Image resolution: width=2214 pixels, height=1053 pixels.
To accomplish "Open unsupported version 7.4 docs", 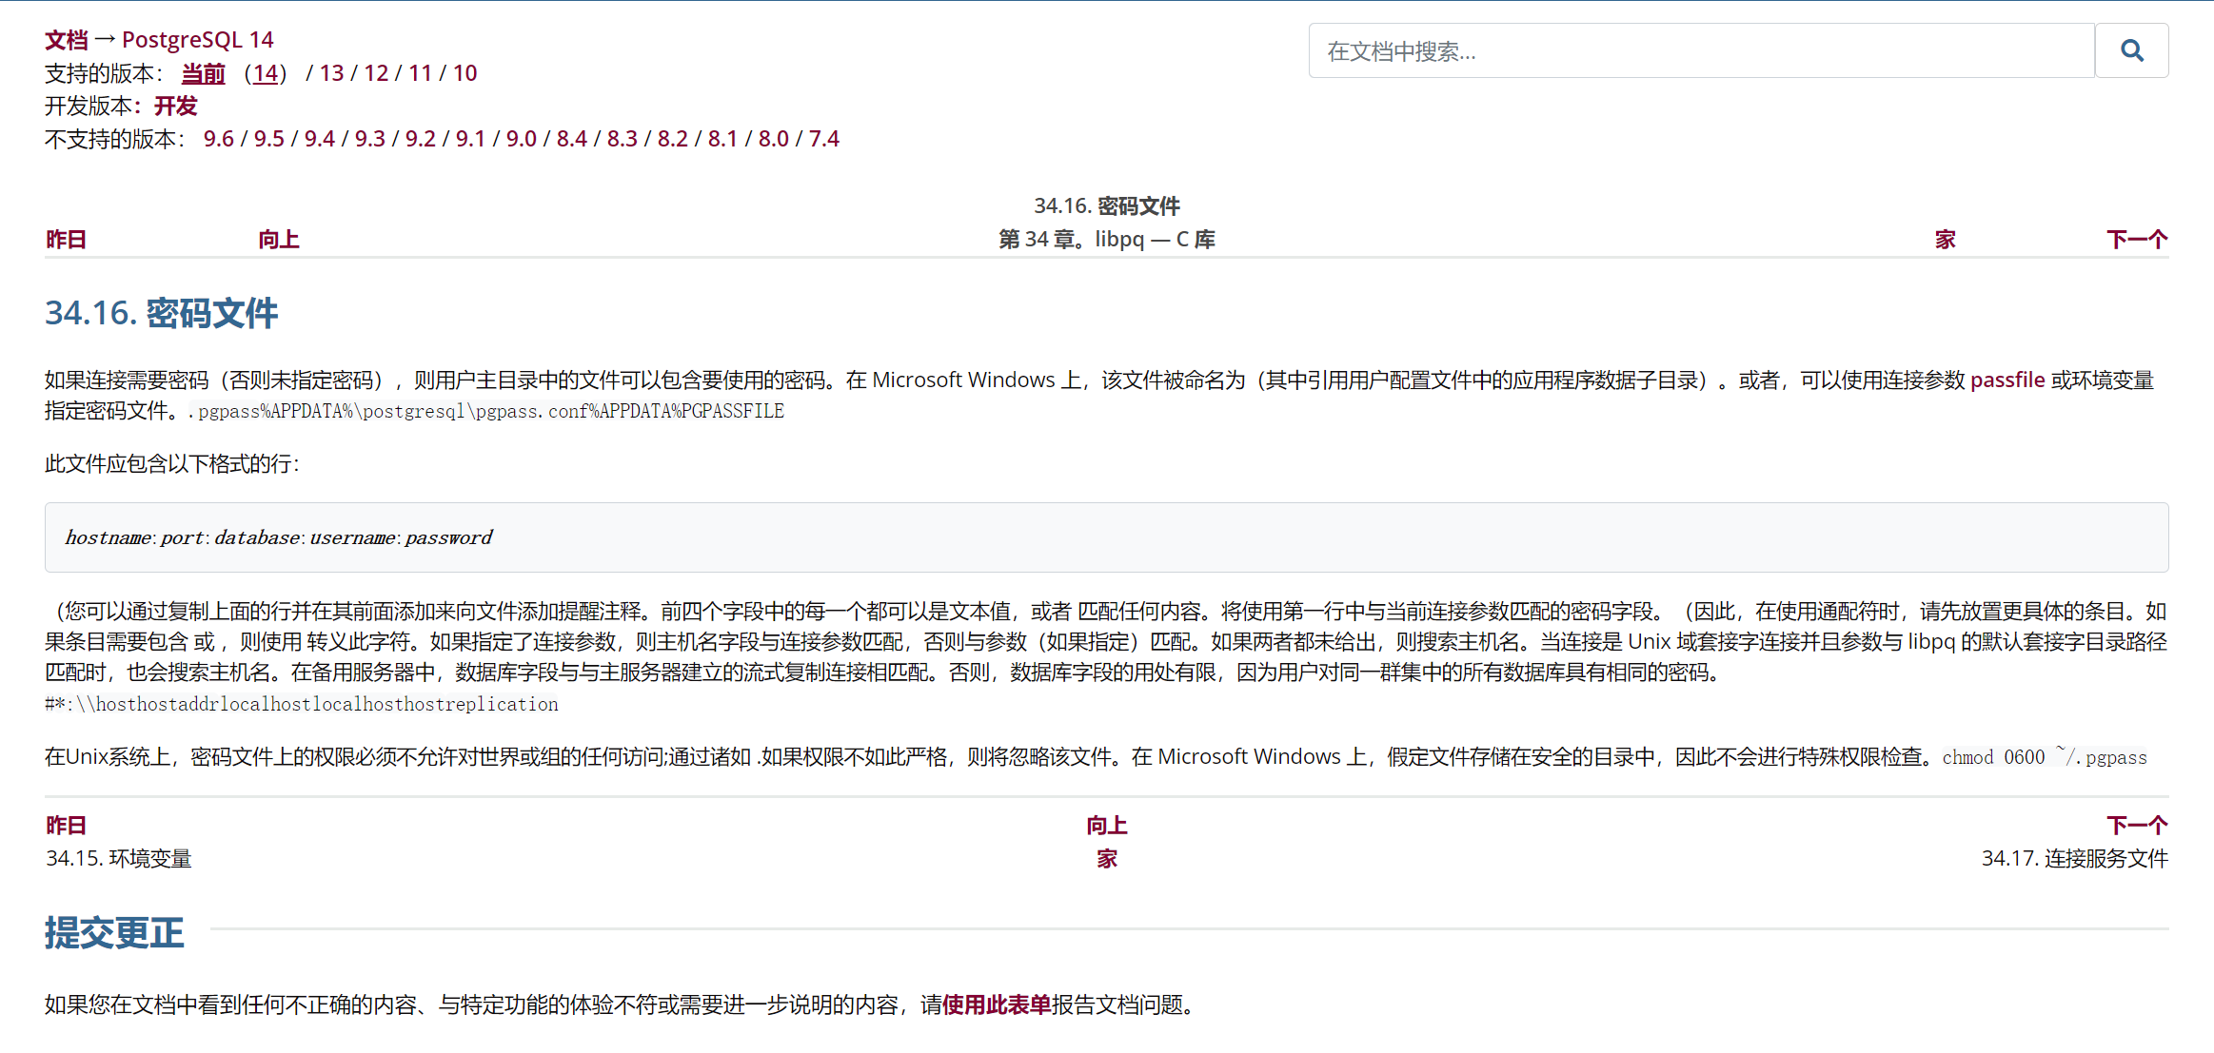I will pyautogui.click(x=823, y=139).
